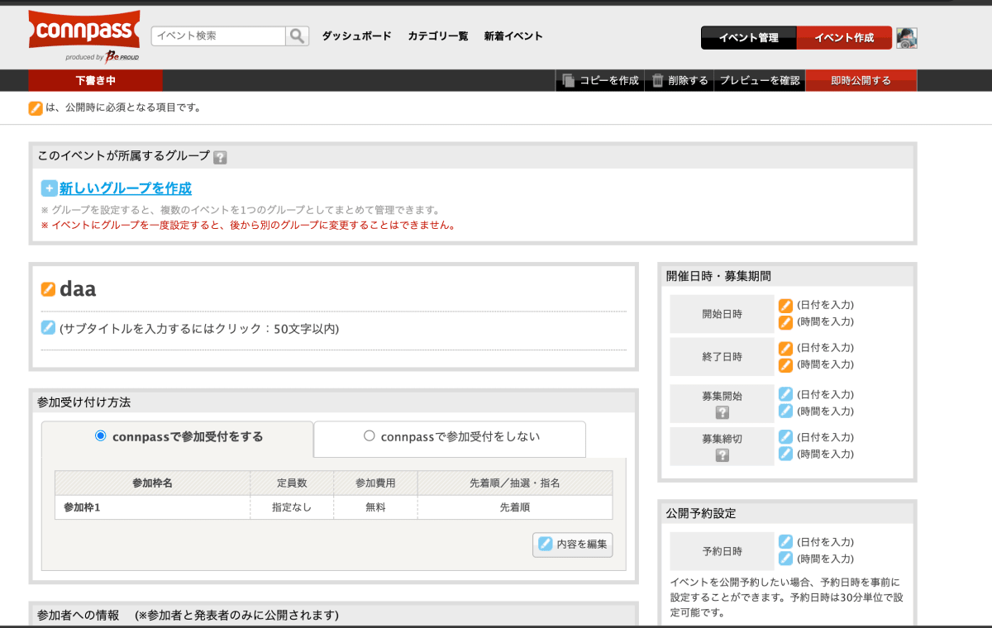Click the search magnifier icon button
Image resolution: width=992 pixels, height=628 pixels.
coord(297,36)
